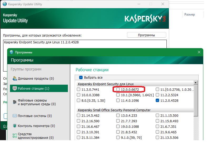The height and width of the screenshot is (142, 207).
Task: Toggle the Выбрать все checkbox
Action: point(81,78)
